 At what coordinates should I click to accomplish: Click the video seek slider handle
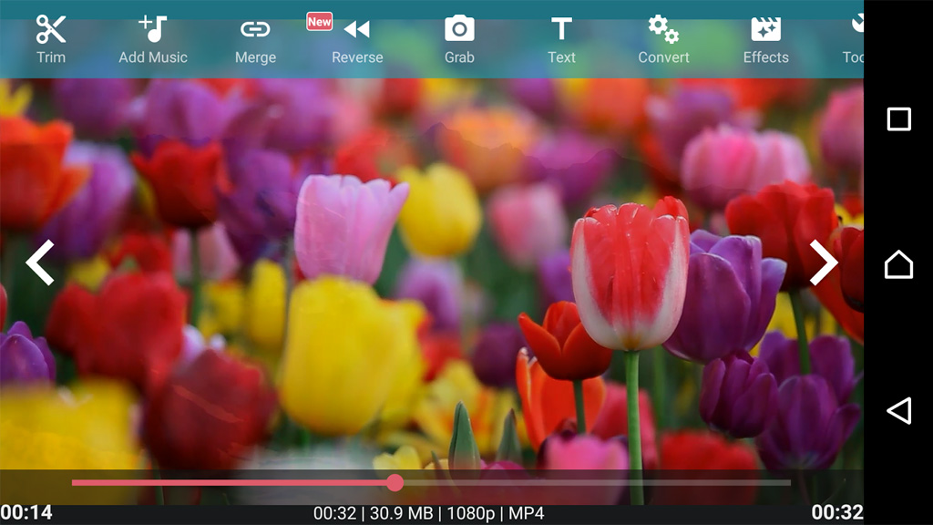pyautogui.click(x=395, y=483)
